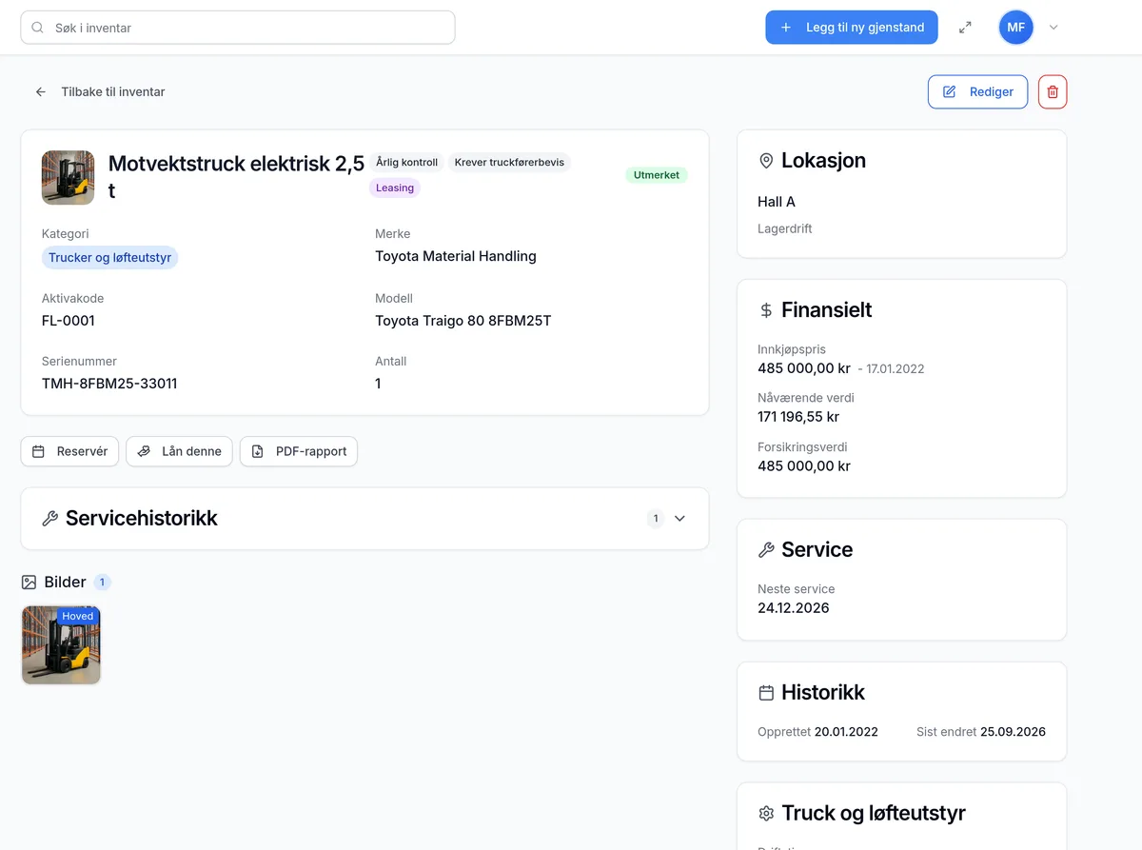This screenshot has height=850, width=1142.
Task: Click created date '20.01.2022'
Action: tap(846, 732)
